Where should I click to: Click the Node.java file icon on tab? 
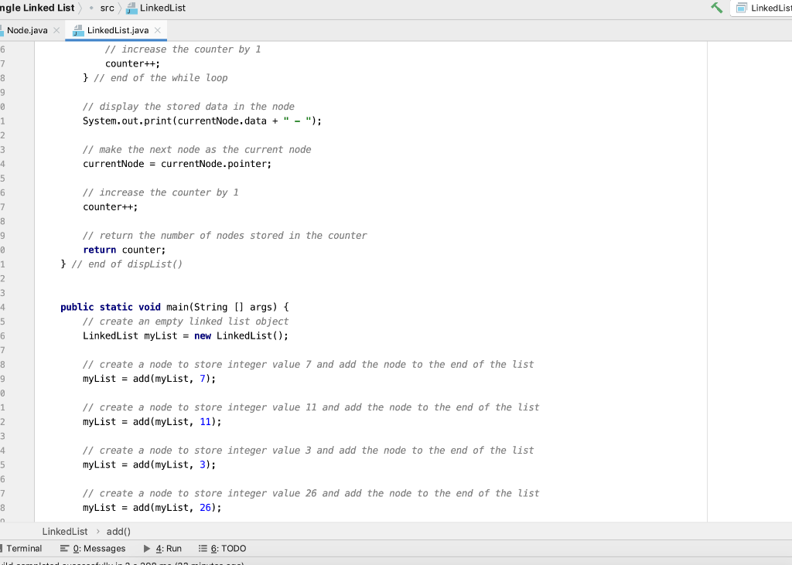[x=2, y=31]
